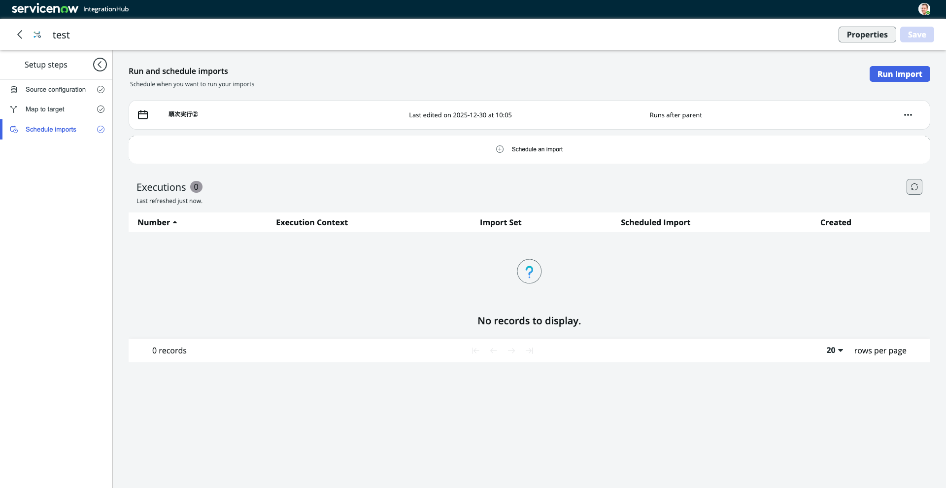The width and height of the screenshot is (946, 488).
Task: Click Source configuration completed checkmark
Action: pos(101,90)
